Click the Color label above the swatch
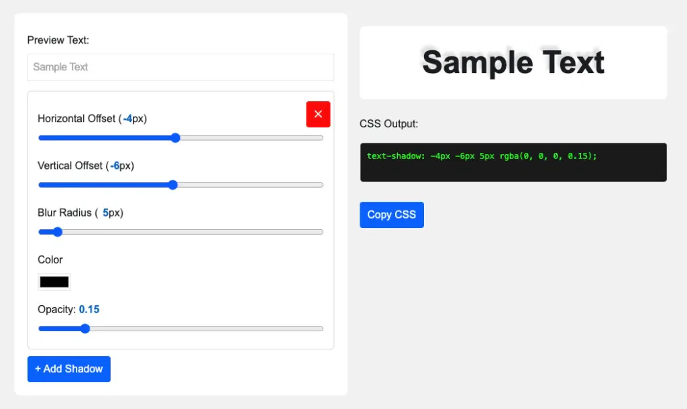 coord(50,259)
